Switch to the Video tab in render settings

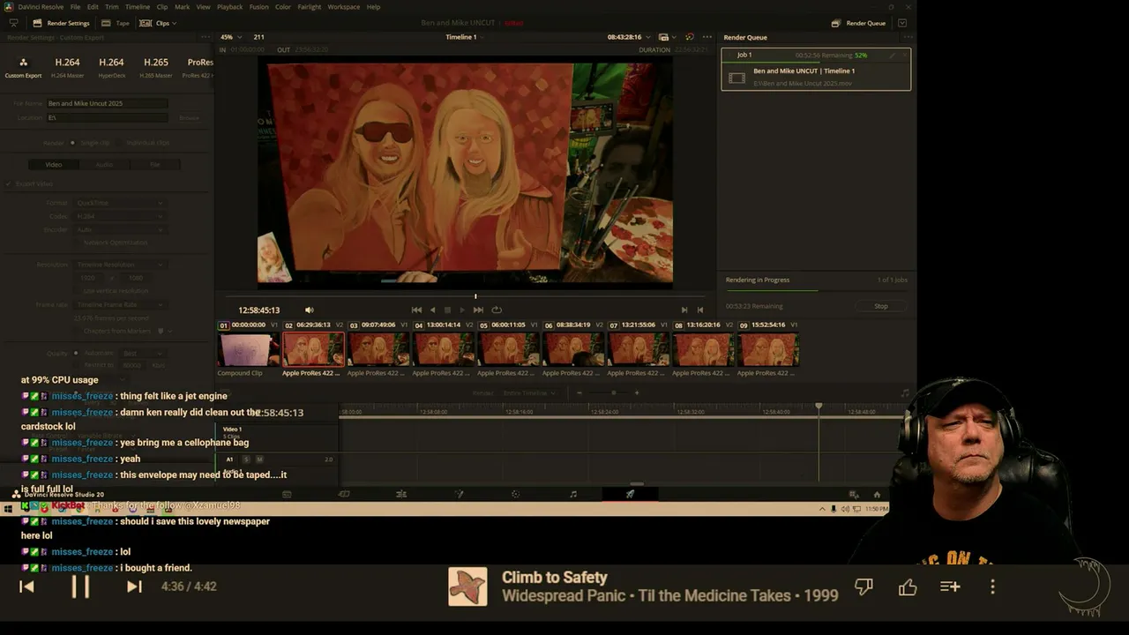coord(54,164)
